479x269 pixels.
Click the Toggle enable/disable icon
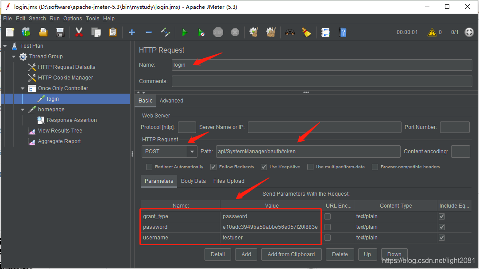[x=165, y=32]
